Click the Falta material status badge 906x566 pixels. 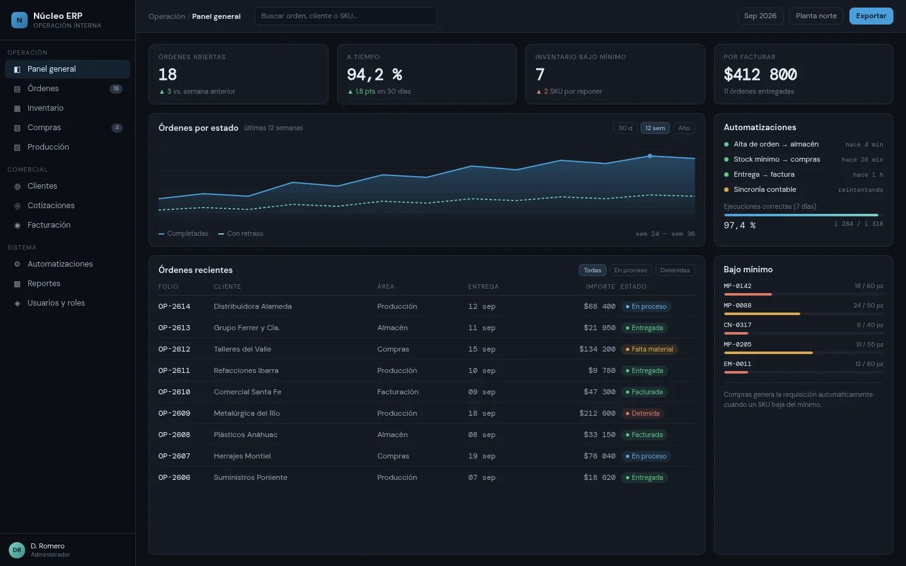pos(649,349)
